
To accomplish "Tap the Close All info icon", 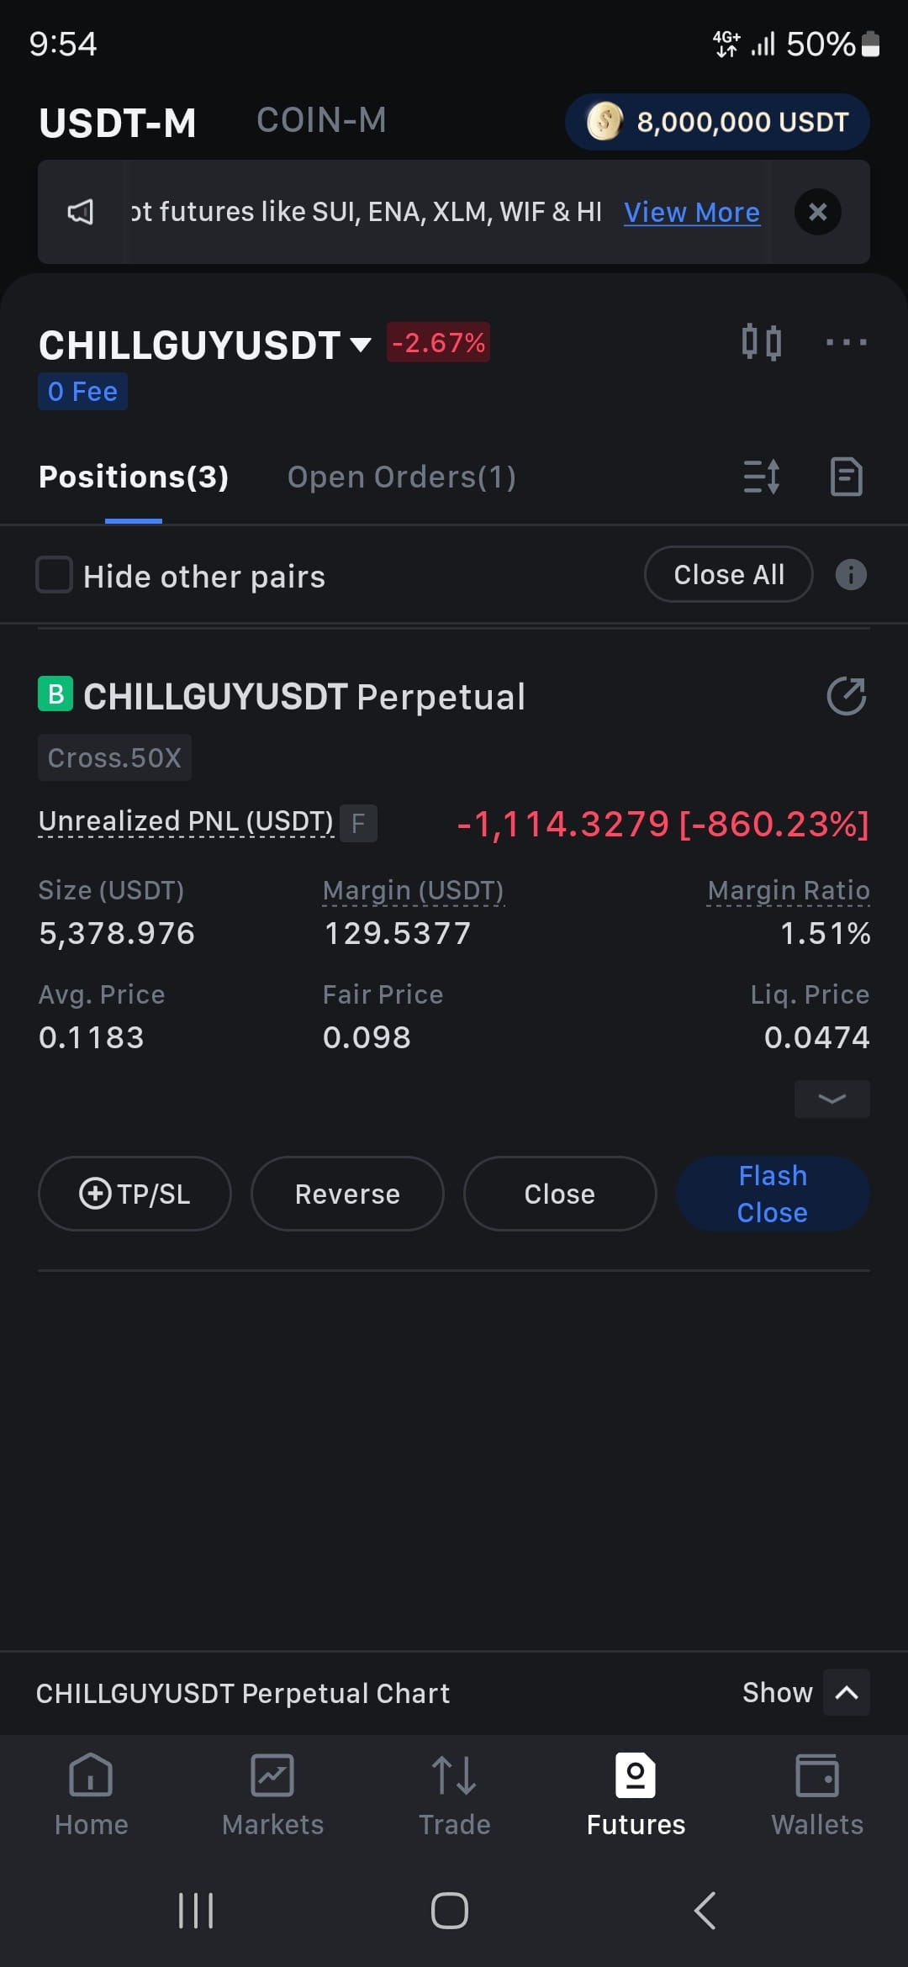I will pos(851,575).
